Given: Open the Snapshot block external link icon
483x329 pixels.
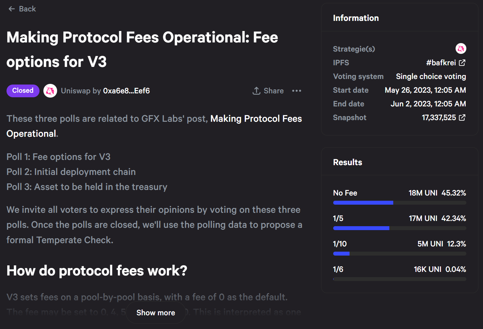Looking at the screenshot, I should click(x=462, y=117).
